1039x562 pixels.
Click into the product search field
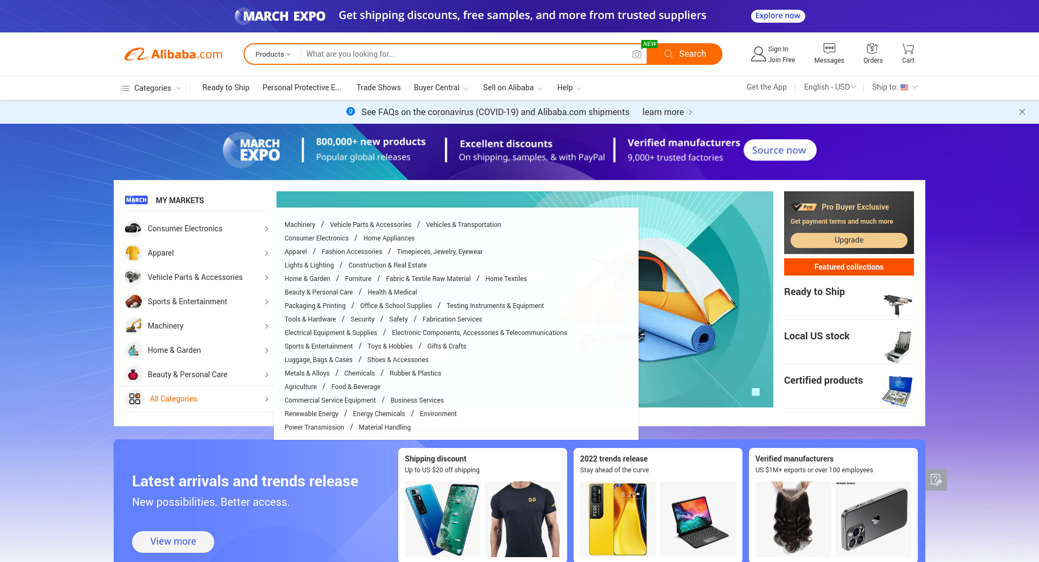coord(465,54)
